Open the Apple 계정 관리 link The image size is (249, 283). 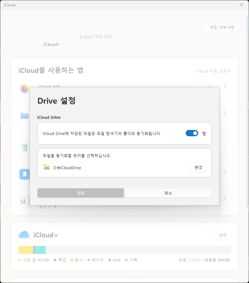tap(97, 37)
